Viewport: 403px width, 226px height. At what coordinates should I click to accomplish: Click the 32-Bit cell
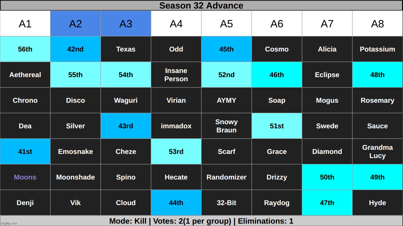point(226,203)
